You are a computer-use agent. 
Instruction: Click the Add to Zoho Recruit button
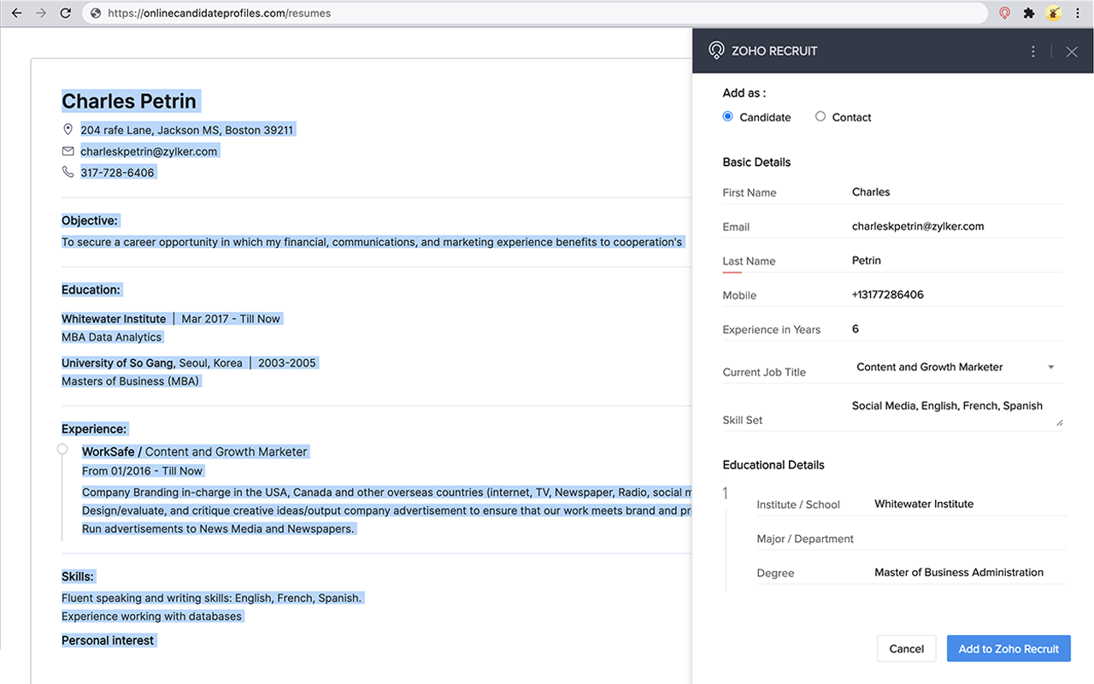tap(1009, 648)
